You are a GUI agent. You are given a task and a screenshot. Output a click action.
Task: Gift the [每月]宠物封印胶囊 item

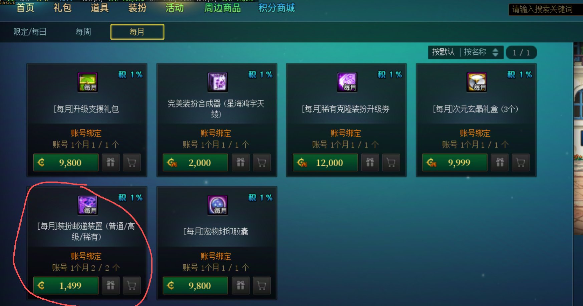(241, 285)
